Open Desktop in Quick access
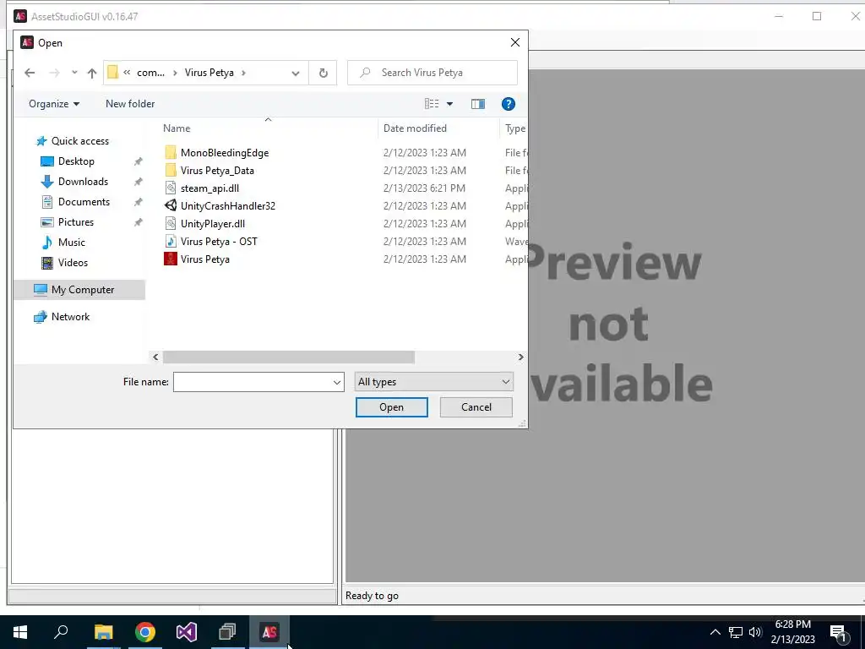This screenshot has height=649, width=865. pyautogui.click(x=76, y=161)
